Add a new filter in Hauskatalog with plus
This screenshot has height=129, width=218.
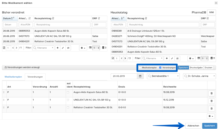(167, 58)
